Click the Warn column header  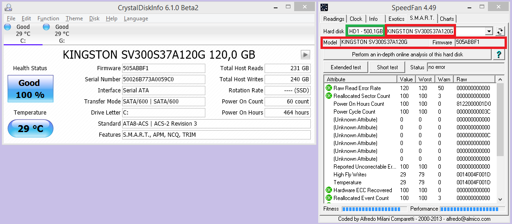click(444, 79)
